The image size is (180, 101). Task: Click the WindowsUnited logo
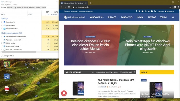pyautogui.click(x=74, y=17)
